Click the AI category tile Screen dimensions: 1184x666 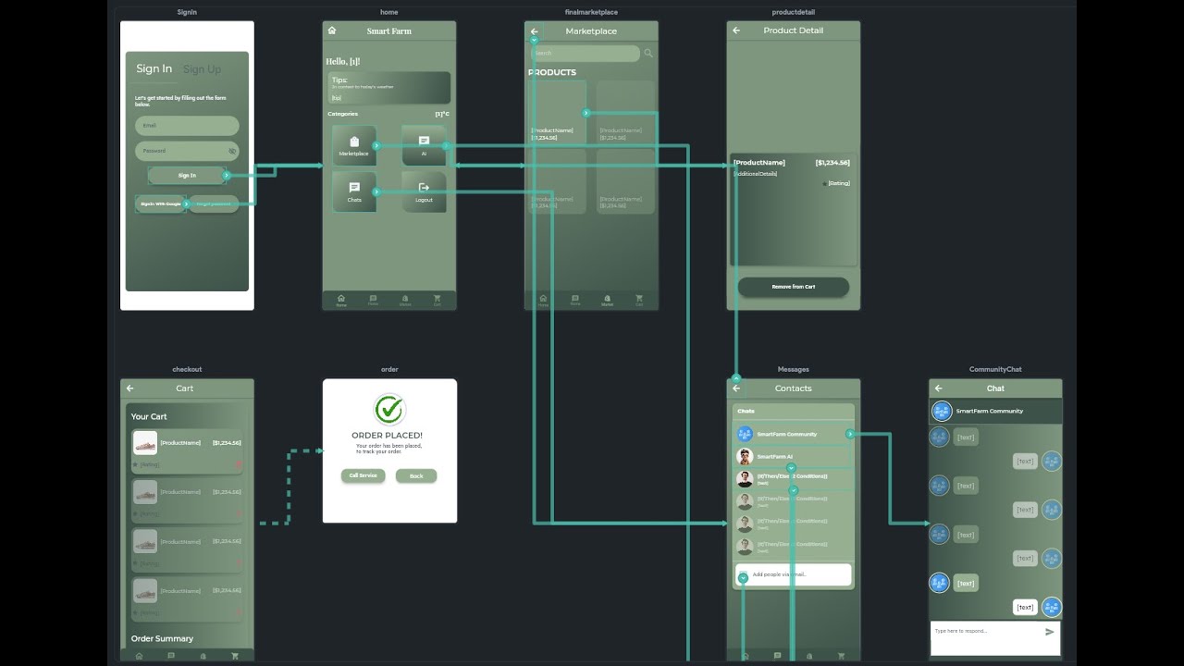(424, 146)
